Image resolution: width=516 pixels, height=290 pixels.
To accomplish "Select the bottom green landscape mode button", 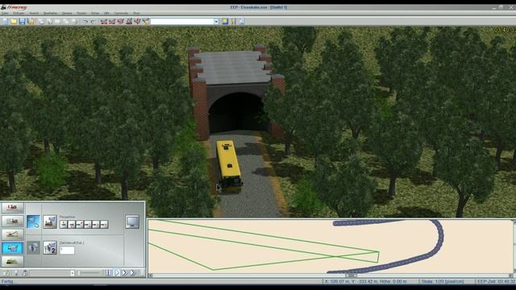I will (x=13, y=261).
